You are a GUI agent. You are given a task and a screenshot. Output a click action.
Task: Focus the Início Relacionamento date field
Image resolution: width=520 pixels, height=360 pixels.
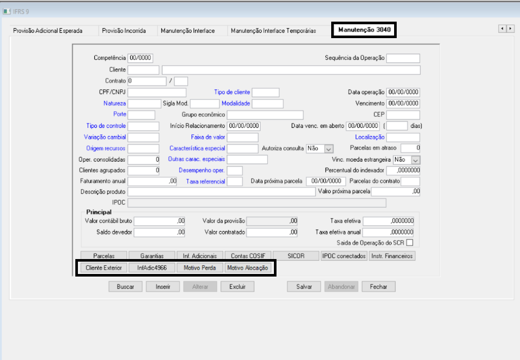pos(243,126)
